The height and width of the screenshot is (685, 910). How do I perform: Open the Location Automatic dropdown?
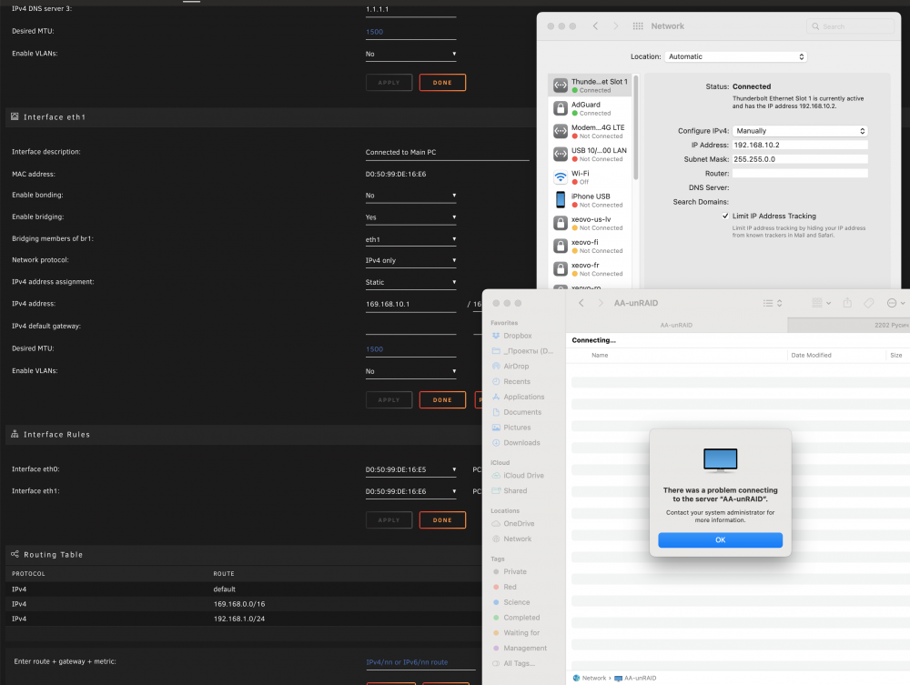click(735, 56)
